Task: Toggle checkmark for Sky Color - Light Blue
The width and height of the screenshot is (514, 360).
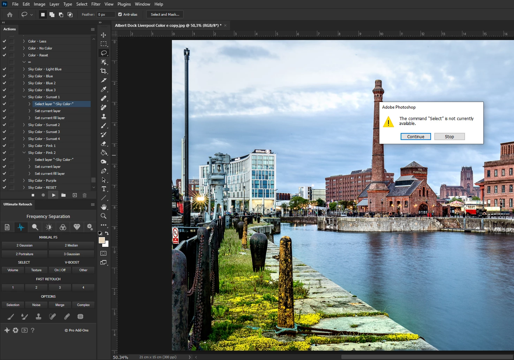Action: (5, 69)
